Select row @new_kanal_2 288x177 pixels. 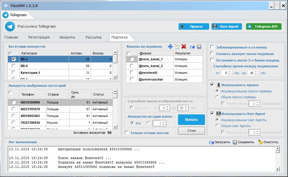165,66
